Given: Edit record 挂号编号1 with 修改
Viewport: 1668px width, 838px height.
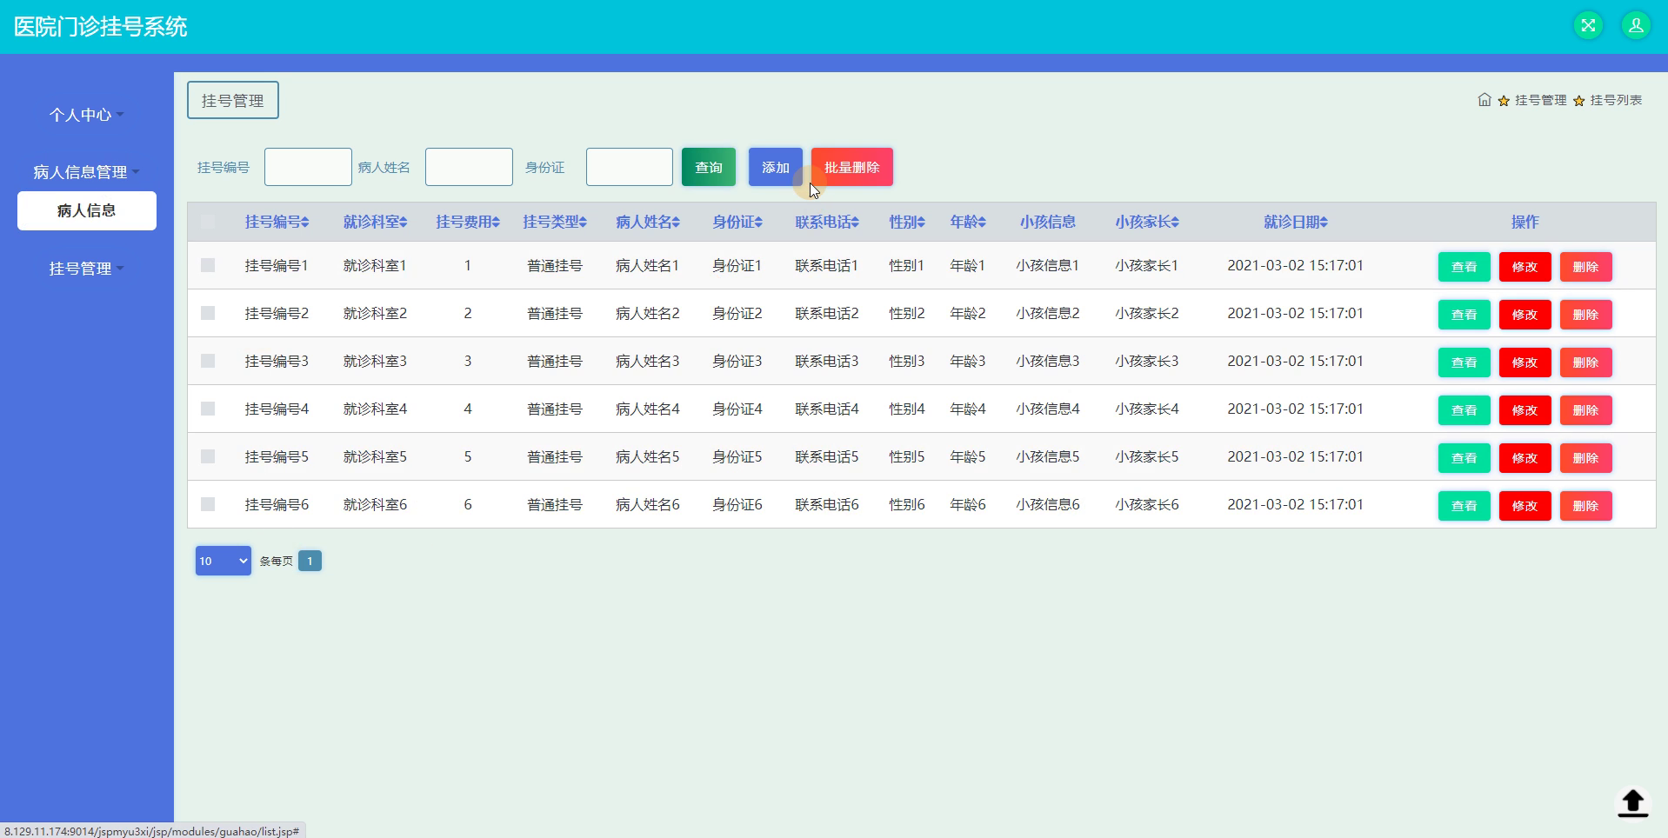Looking at the screenshot, I should click(x=1525, y=267).
